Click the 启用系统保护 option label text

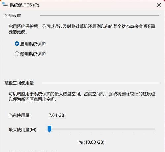coord(33,44)
